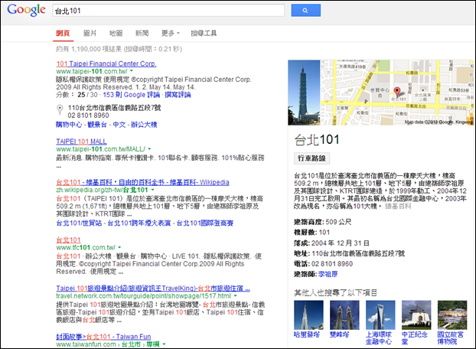Image resolution: width=476 pixels, height=349 pixels.
Task: Open the 153 則 Google 評論 link
Action: [131, 95]
